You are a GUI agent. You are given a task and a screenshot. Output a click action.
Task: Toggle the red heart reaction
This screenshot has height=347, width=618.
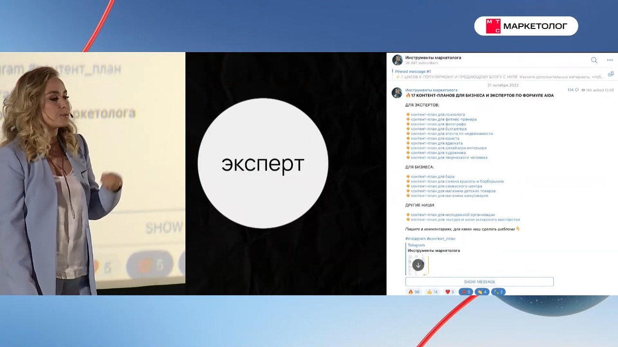tap(449, 292)
